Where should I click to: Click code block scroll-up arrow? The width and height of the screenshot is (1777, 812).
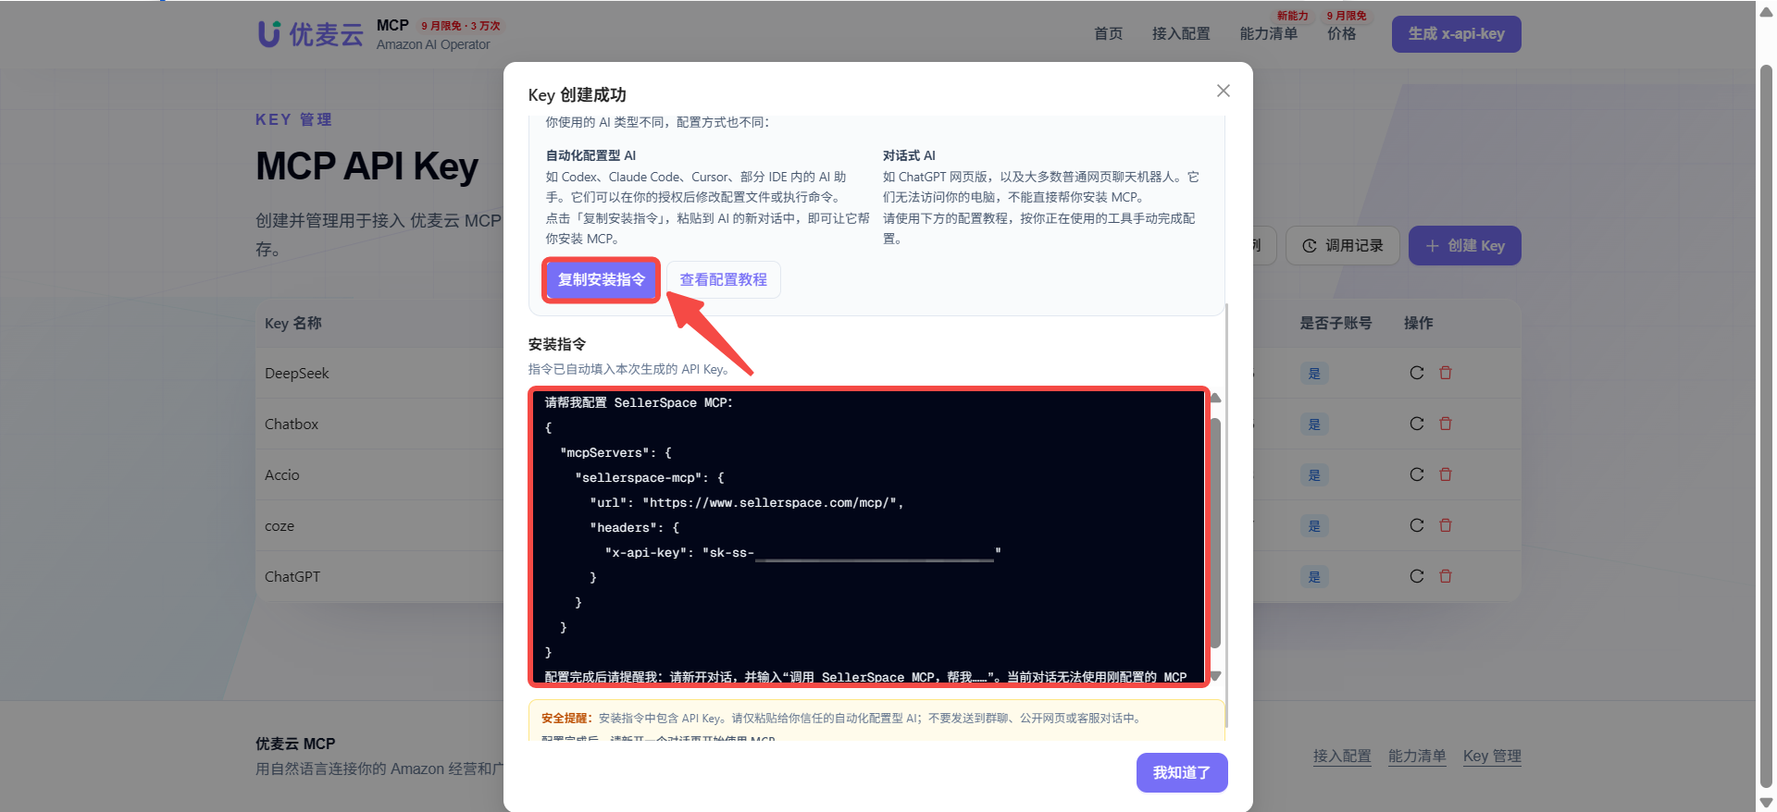pos(1215,398)
